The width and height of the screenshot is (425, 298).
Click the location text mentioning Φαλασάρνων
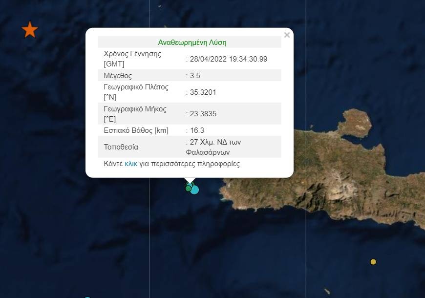[215, 147]
